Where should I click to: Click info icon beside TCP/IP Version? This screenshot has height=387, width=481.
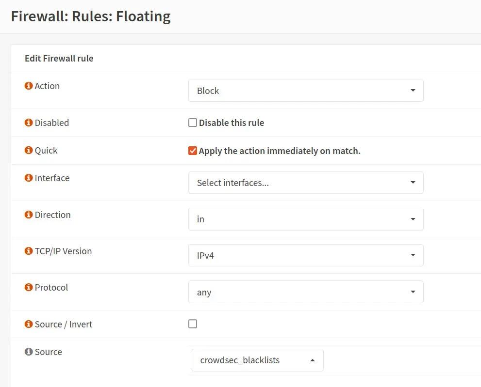coord(29,251)
